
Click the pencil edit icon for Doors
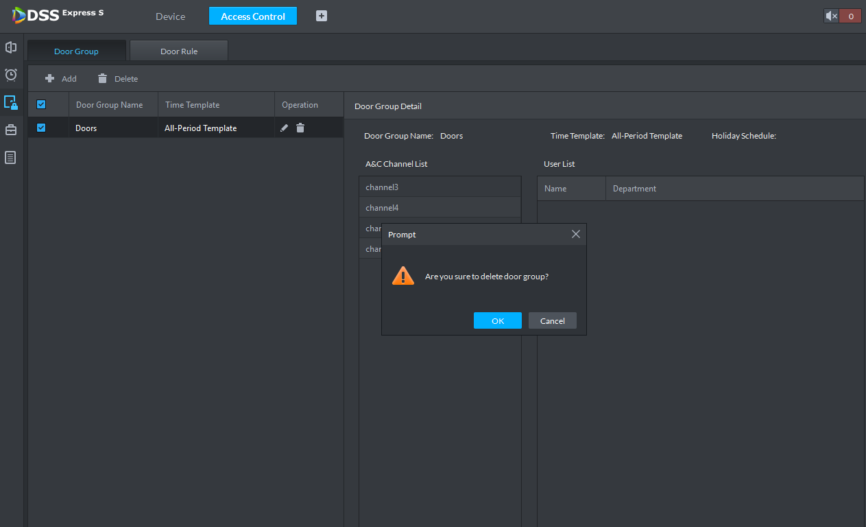[284, 128]
